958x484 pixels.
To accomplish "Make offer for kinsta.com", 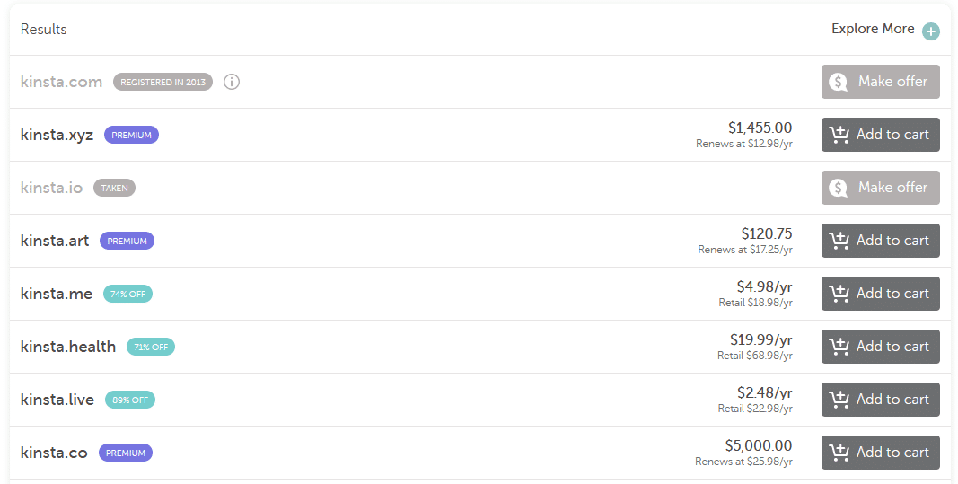I will tap(880, 82).
